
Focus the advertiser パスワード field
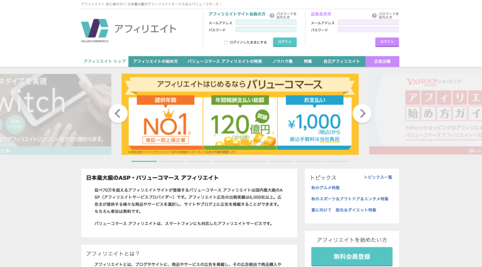click(x=368, y=30)
